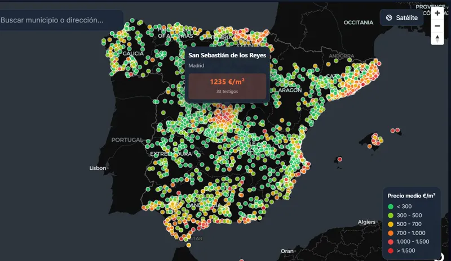This screenshot has width=451, height=261.
Task: Click the globe icon in Satélite button
Action: coord(389,18)
